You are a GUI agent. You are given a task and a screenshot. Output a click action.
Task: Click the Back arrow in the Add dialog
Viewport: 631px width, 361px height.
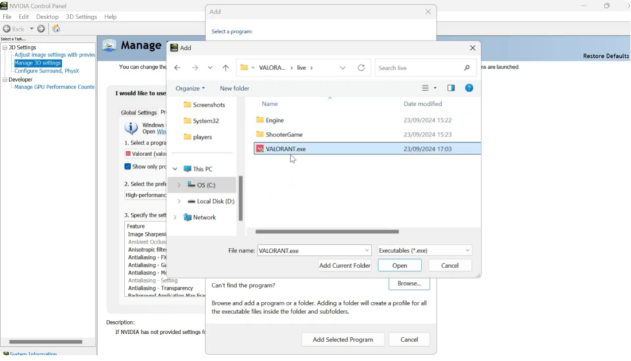pyautogui.click(x=177, y=68)
